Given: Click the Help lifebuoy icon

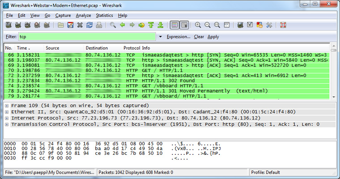Looking at the screenshot, I should [283, 25].
